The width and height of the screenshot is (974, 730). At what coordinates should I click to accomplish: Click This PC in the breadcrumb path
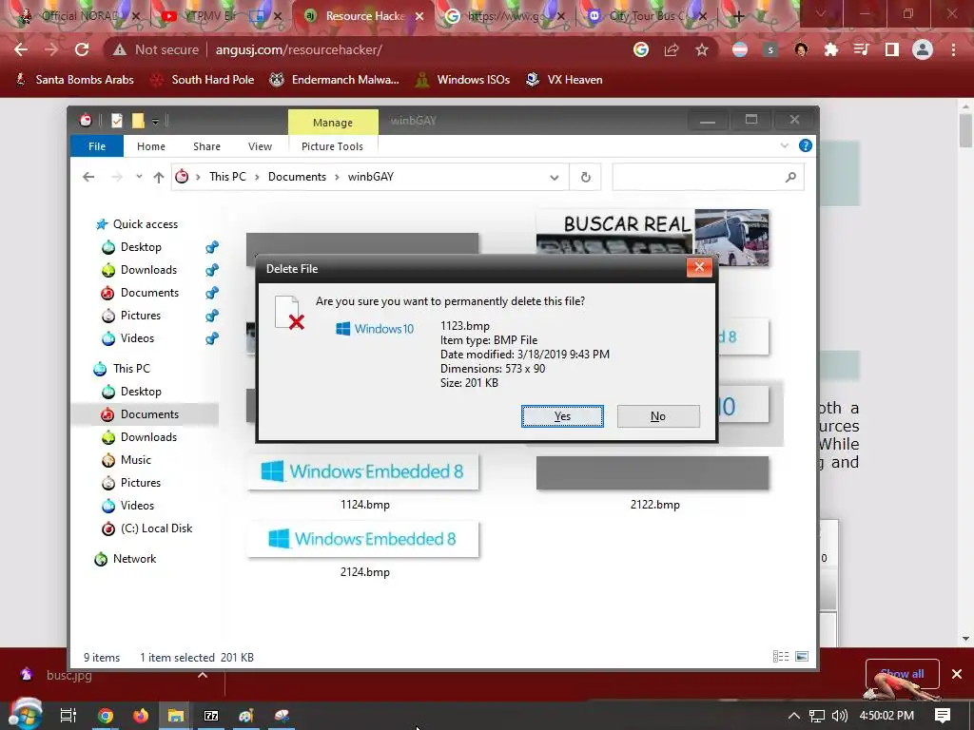click(227, 177)
